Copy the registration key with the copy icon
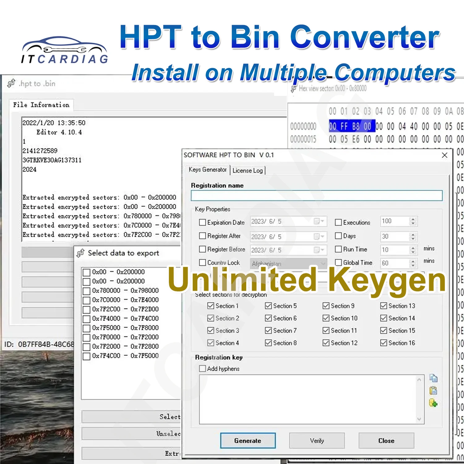The image size is (464, 464). point(433,378)
